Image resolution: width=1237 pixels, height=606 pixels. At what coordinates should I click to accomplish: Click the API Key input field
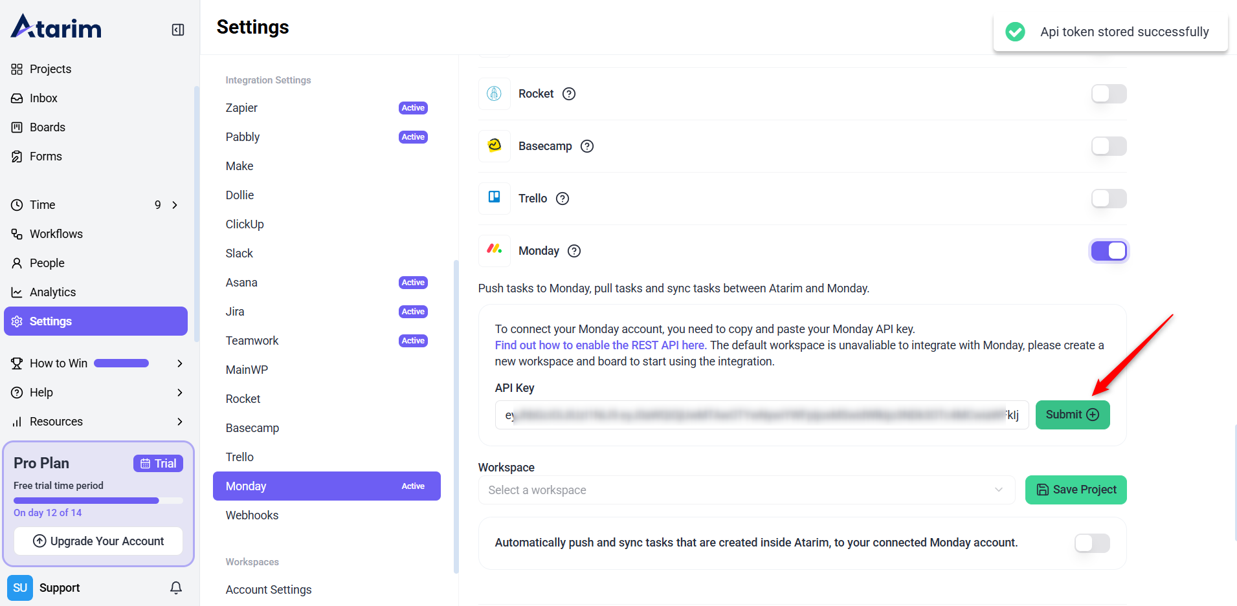[x=761, y=415]
